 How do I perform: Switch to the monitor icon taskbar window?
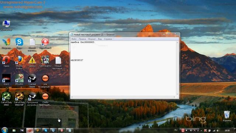pos(53,130)
